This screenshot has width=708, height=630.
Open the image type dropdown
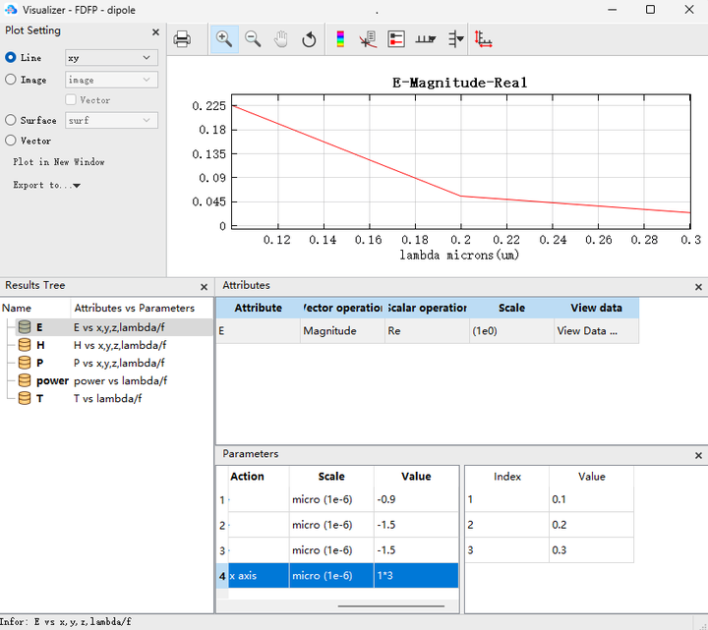[x=111, y=80]
